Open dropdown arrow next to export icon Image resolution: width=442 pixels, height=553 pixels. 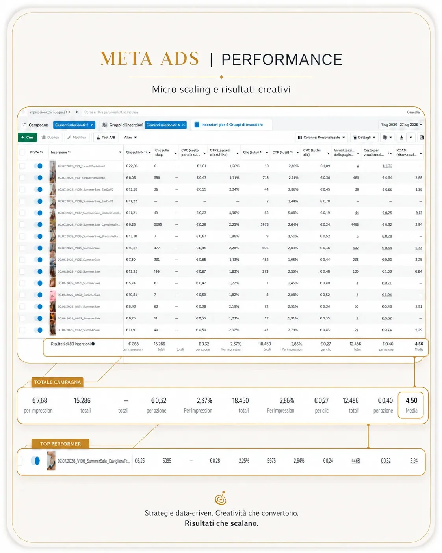[411, 138]
